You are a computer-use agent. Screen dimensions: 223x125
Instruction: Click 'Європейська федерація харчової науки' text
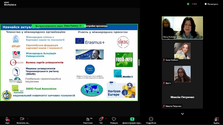coord(44,47)
